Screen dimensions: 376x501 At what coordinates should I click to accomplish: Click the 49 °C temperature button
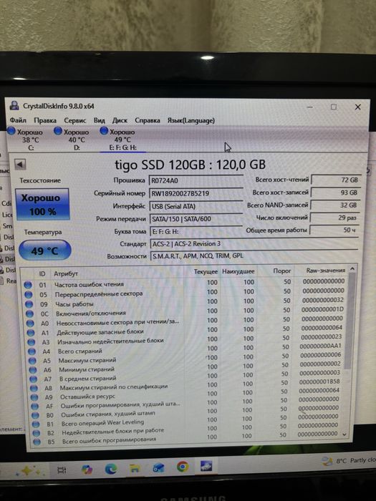point(44,250)
